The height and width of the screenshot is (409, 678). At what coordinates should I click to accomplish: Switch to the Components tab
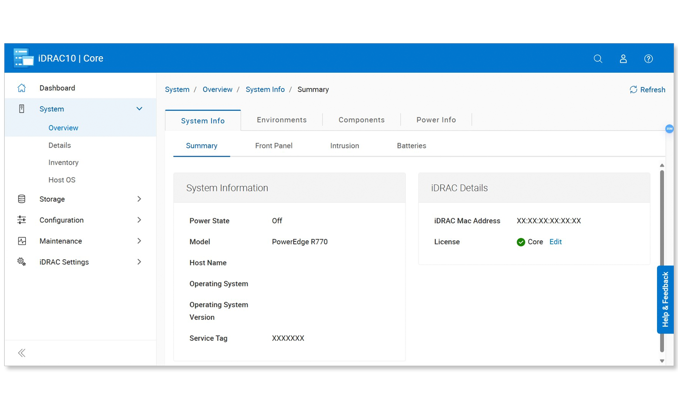[x=361, y=120]
